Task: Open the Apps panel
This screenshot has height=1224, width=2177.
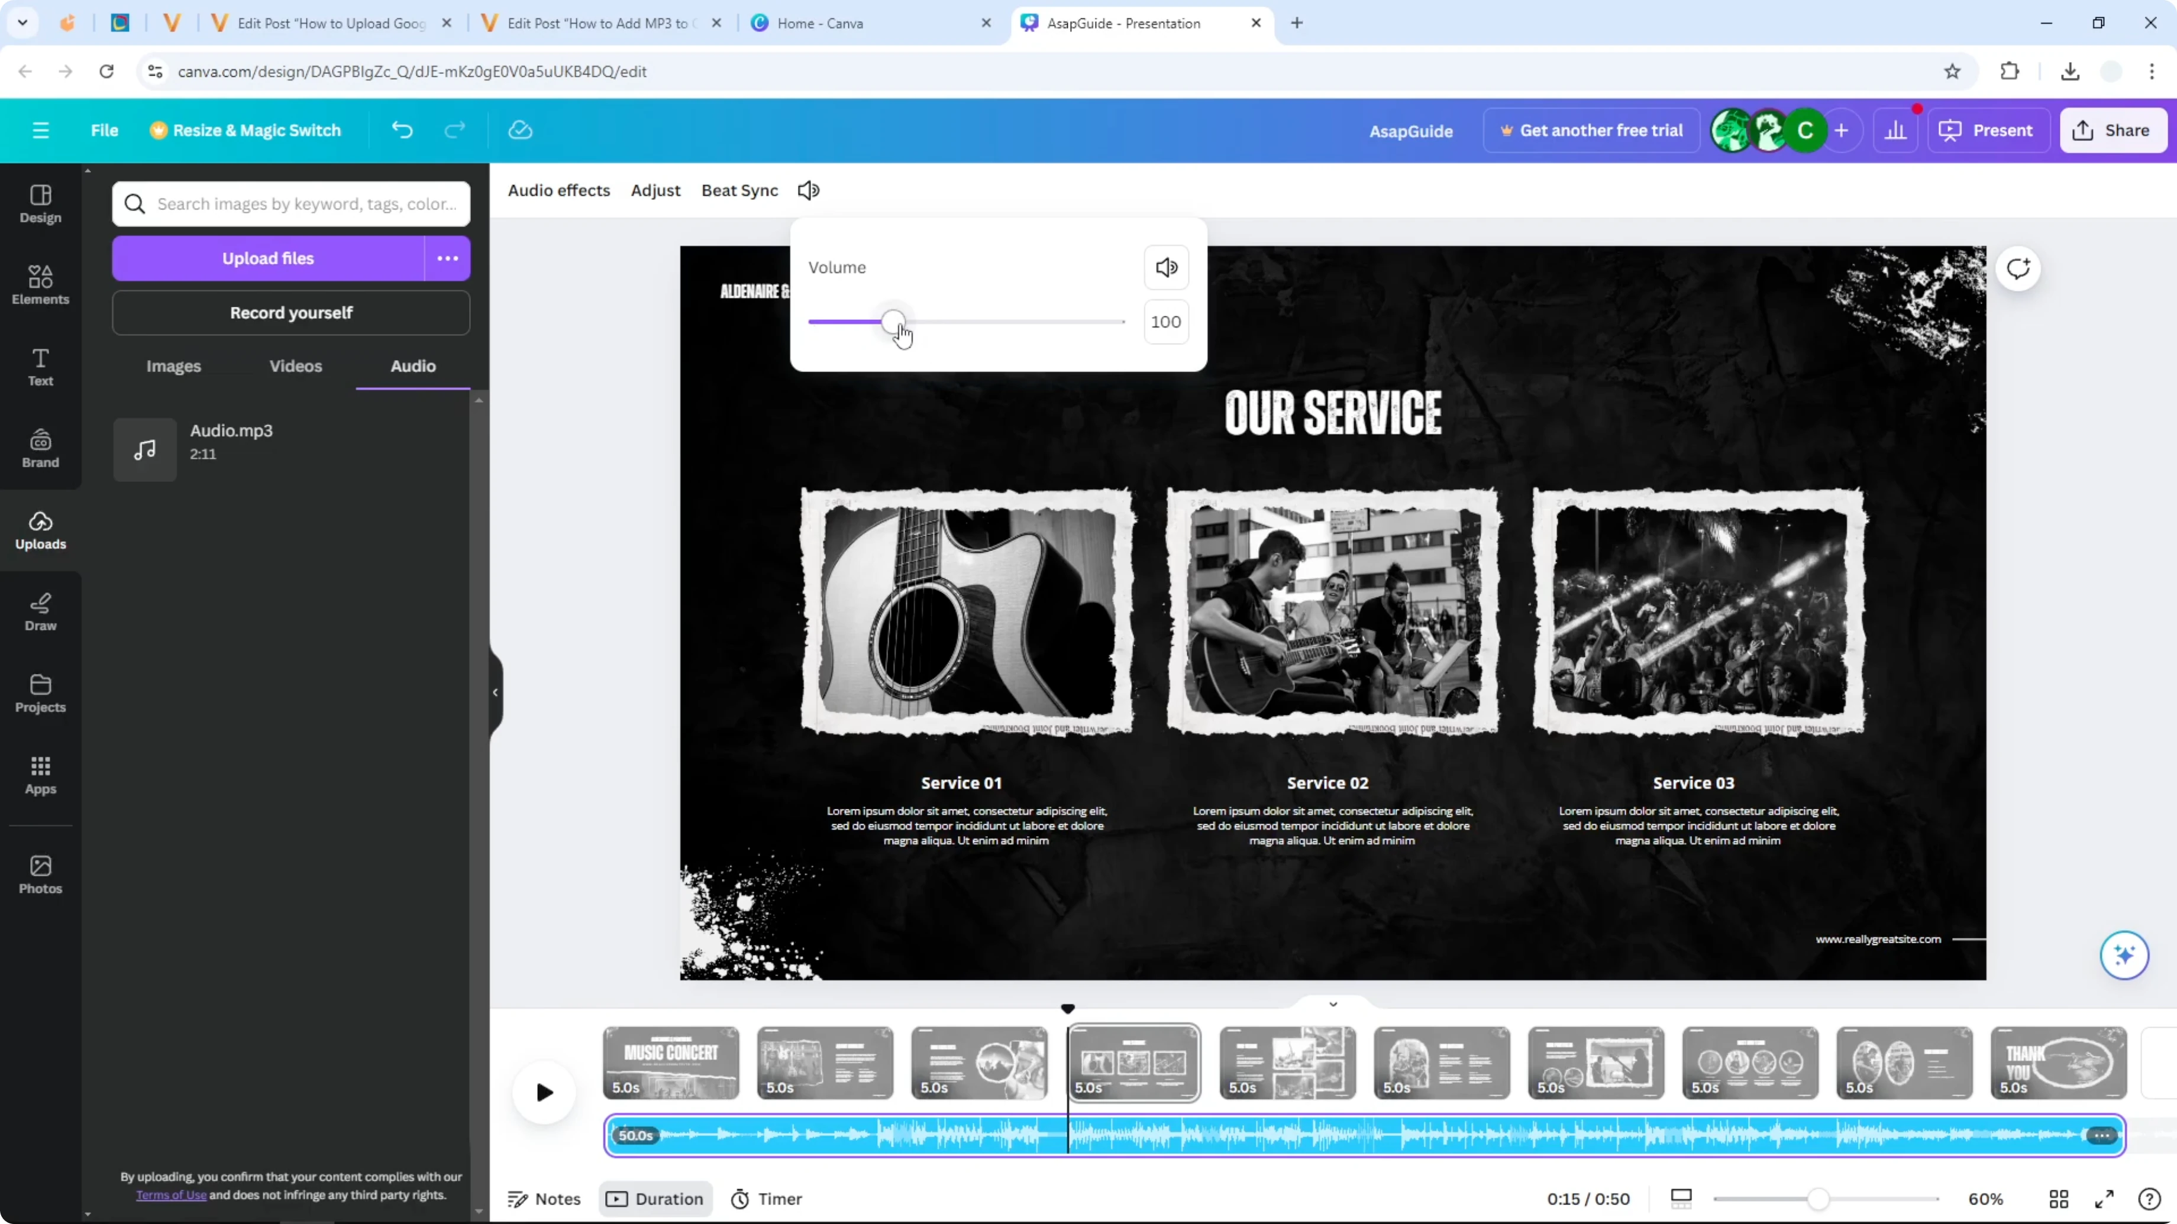Action: [x=41, y=775]
